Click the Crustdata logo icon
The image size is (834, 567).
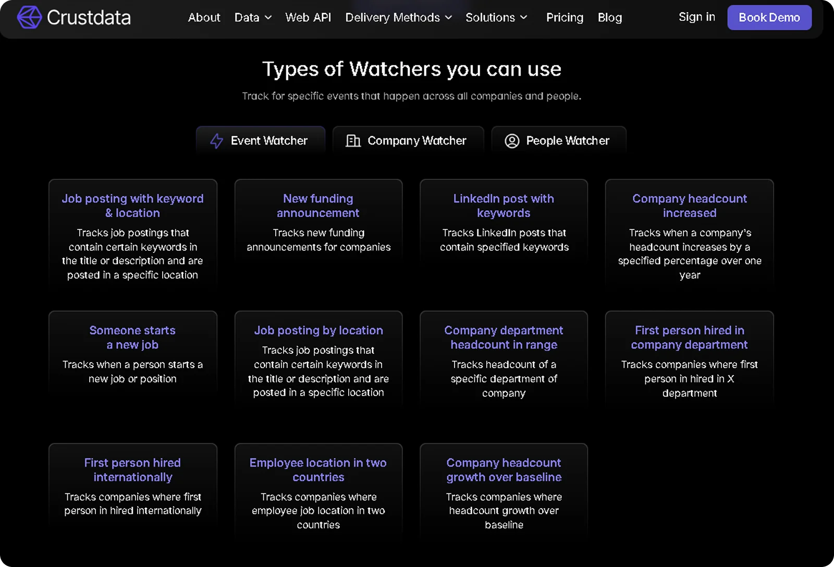[x=30, y=17]
